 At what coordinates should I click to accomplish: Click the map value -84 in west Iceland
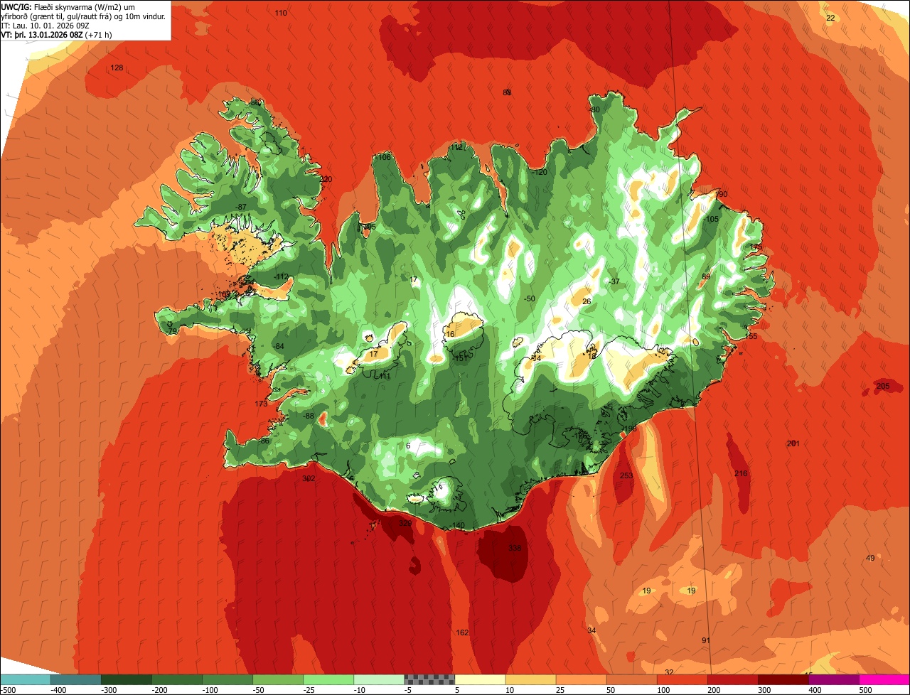(279, 346)
